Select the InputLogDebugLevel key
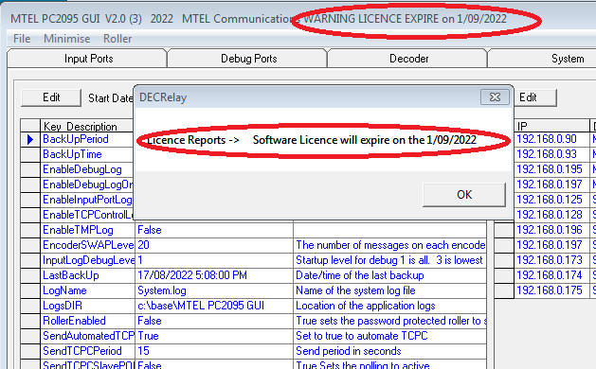 tap(87, 260)
